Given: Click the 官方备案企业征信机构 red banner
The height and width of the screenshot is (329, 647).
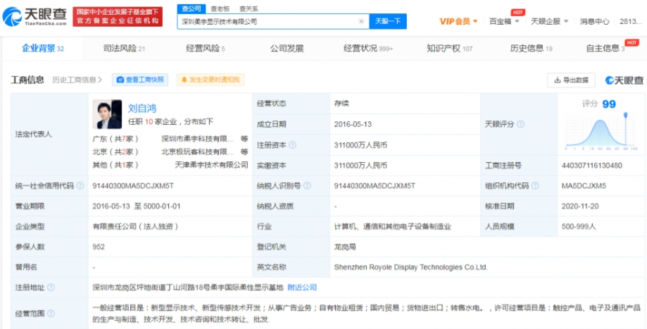Looking at the screenshot, I should click(x=118, y=16).
